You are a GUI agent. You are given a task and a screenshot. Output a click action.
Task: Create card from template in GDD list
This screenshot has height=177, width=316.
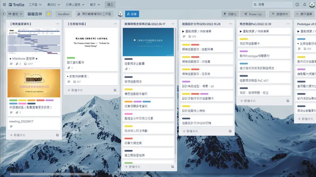pos(230,131)
